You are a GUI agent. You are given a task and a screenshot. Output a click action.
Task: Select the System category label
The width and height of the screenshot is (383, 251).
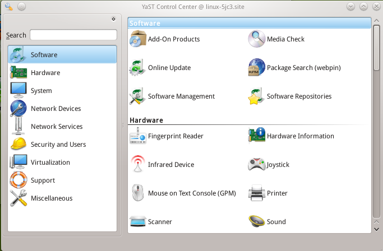coord(41,91)
